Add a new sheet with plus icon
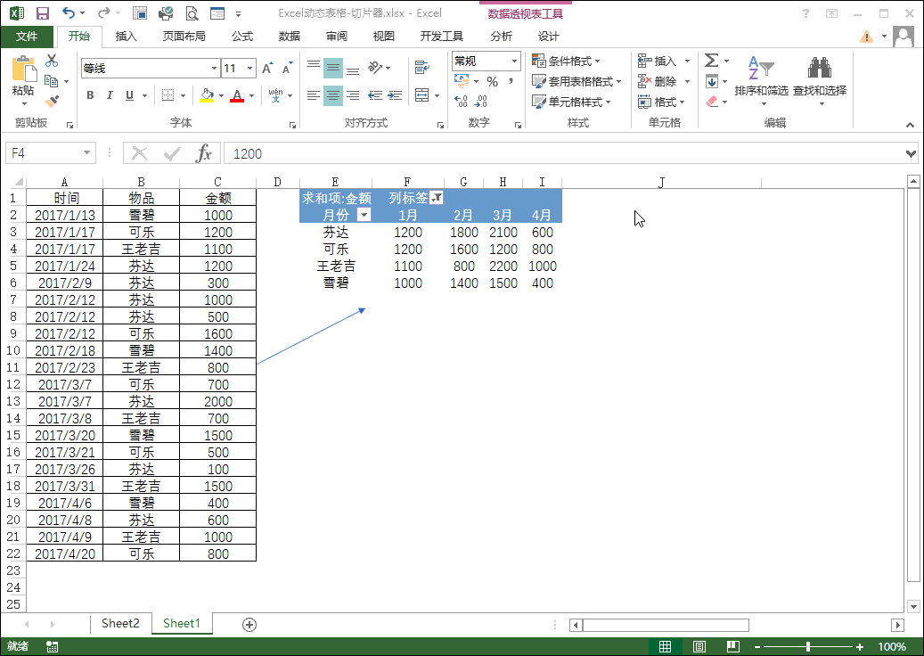924x656 pixels. [249, 624]
